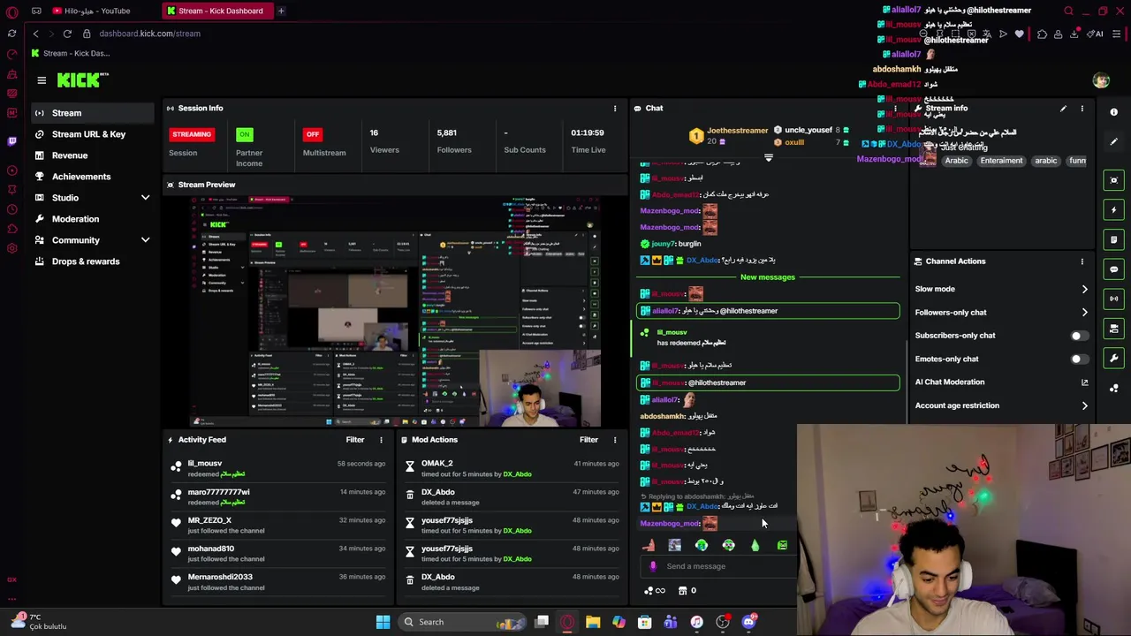
Task: Open the Stream Preview toggle in right toolbar
Action: click(1114, 180)
